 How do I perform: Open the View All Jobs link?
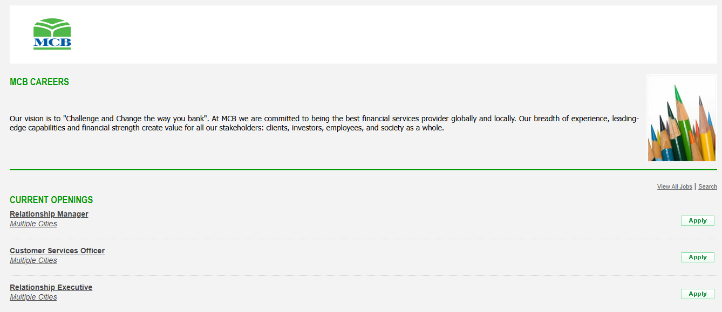(x=674, y=187)
